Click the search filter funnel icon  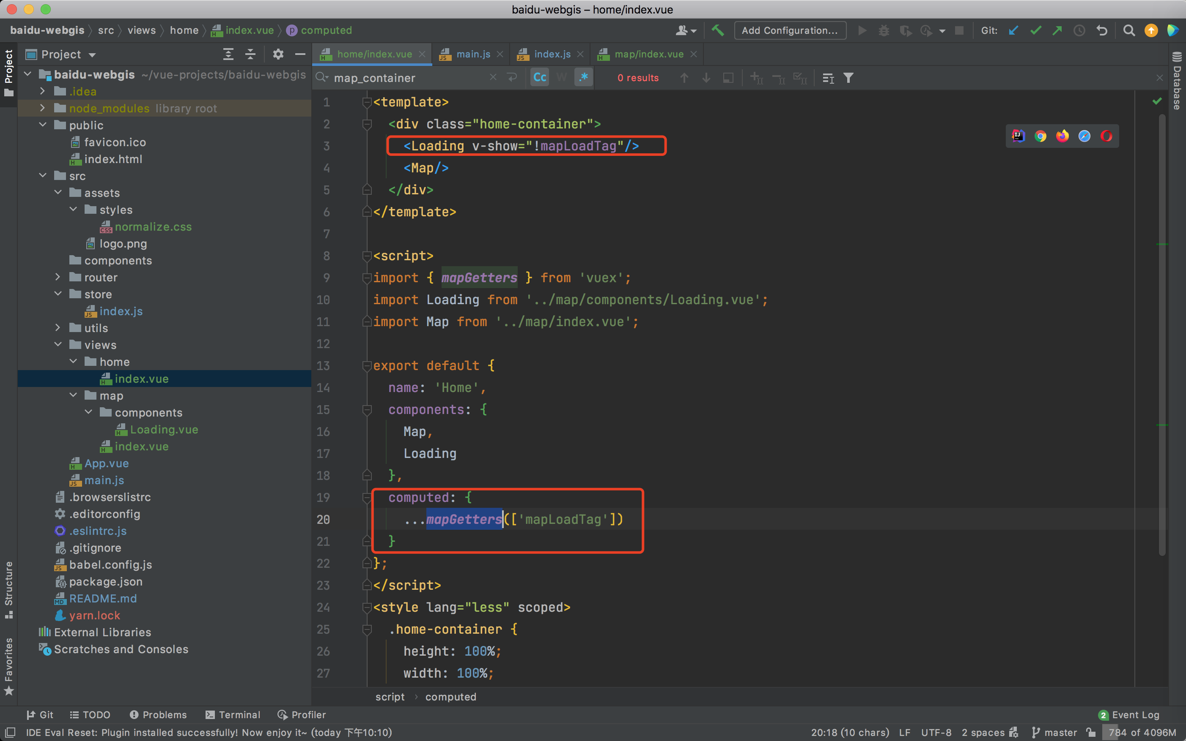click(x=848, y=77)
